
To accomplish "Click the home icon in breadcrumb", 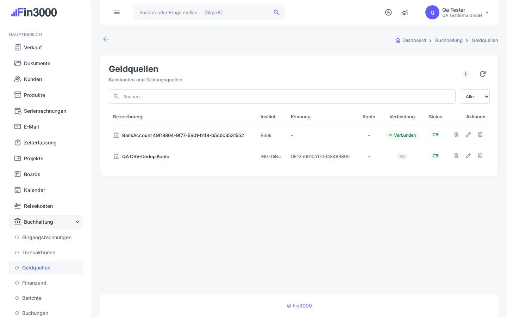I will coord(398,40).
